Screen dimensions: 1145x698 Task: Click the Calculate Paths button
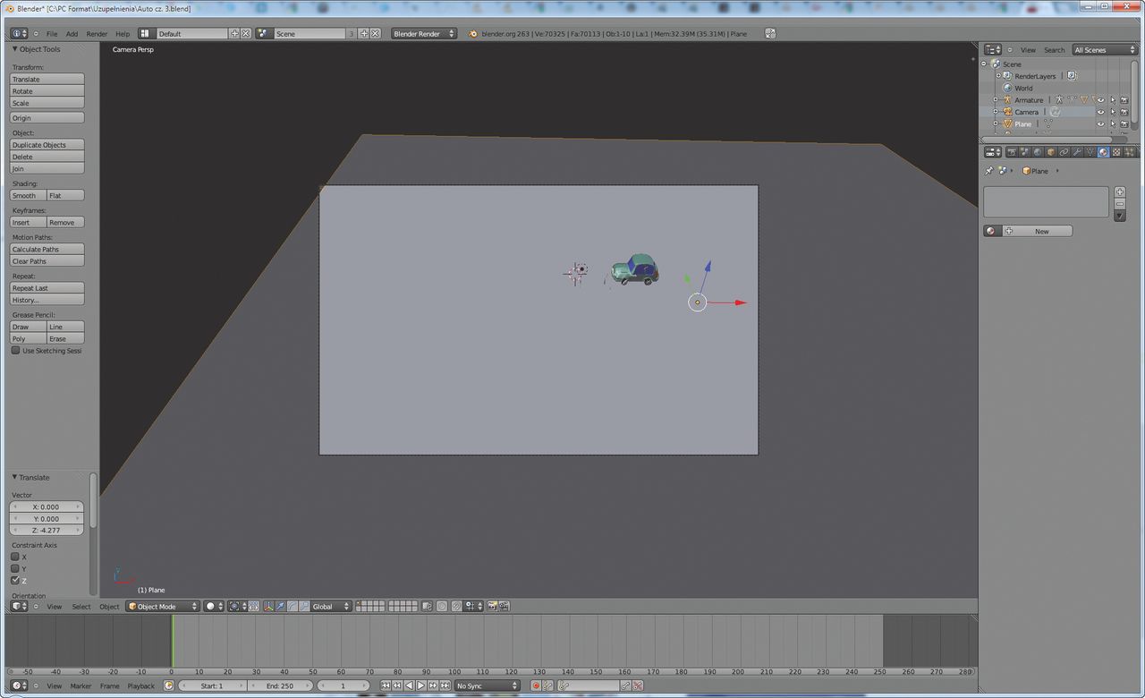(47, 249)
